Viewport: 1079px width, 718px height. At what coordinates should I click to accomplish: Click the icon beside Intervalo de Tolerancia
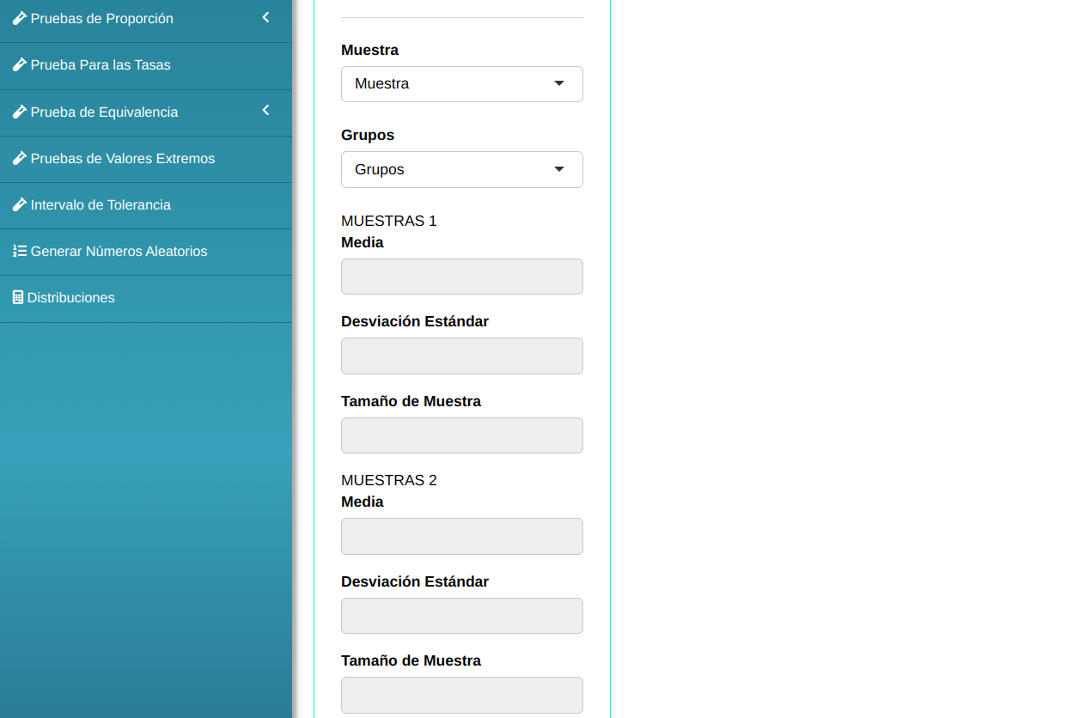click(19, 204)
